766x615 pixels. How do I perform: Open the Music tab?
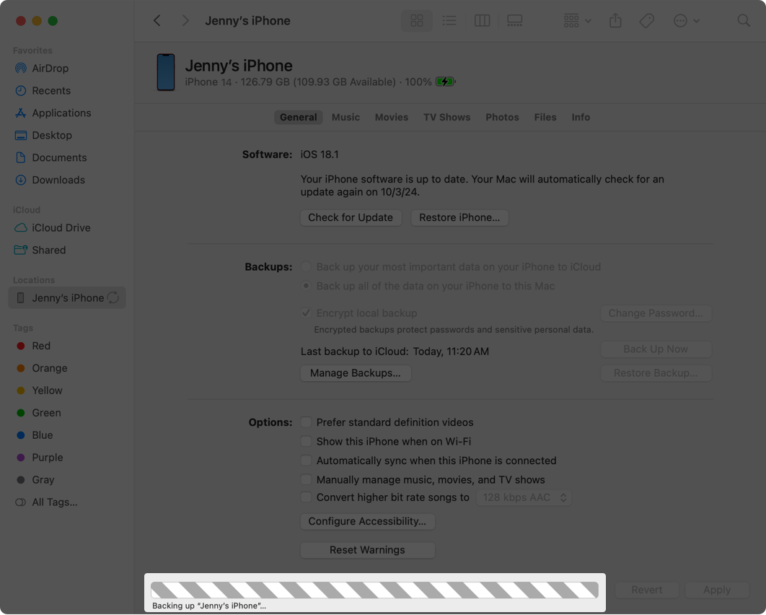coord(345,117)
